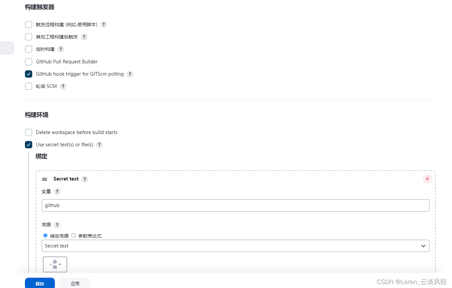
Task: Click help icon beside Secret text heading
Action: coord(85,179)
